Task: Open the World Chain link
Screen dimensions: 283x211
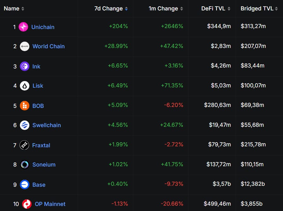Action: pos(49,46)
